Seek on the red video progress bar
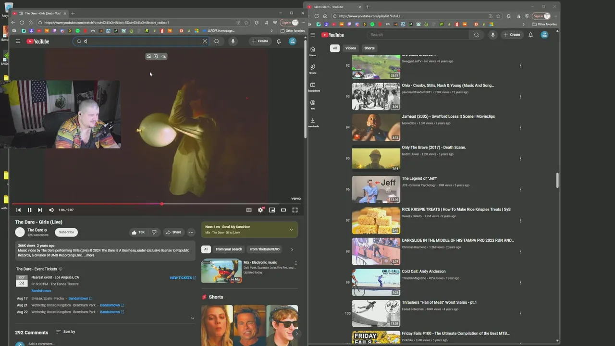Image resolution: width=615 pixels, height=346 pixels. coord(157,204)
